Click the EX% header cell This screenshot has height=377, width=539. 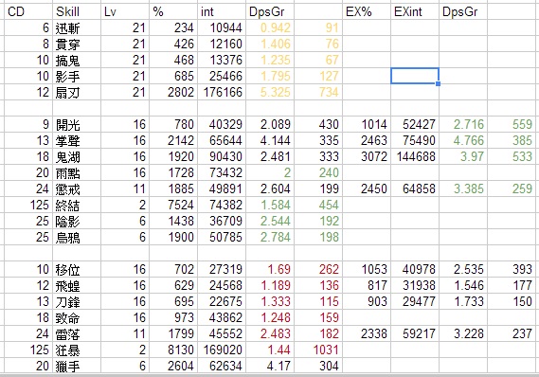(x=367, y=11)
